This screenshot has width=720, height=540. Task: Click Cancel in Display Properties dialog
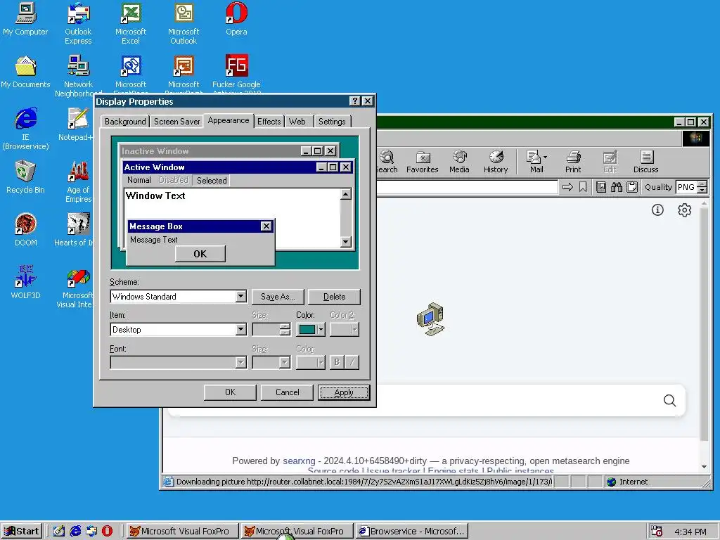[287, 392]
